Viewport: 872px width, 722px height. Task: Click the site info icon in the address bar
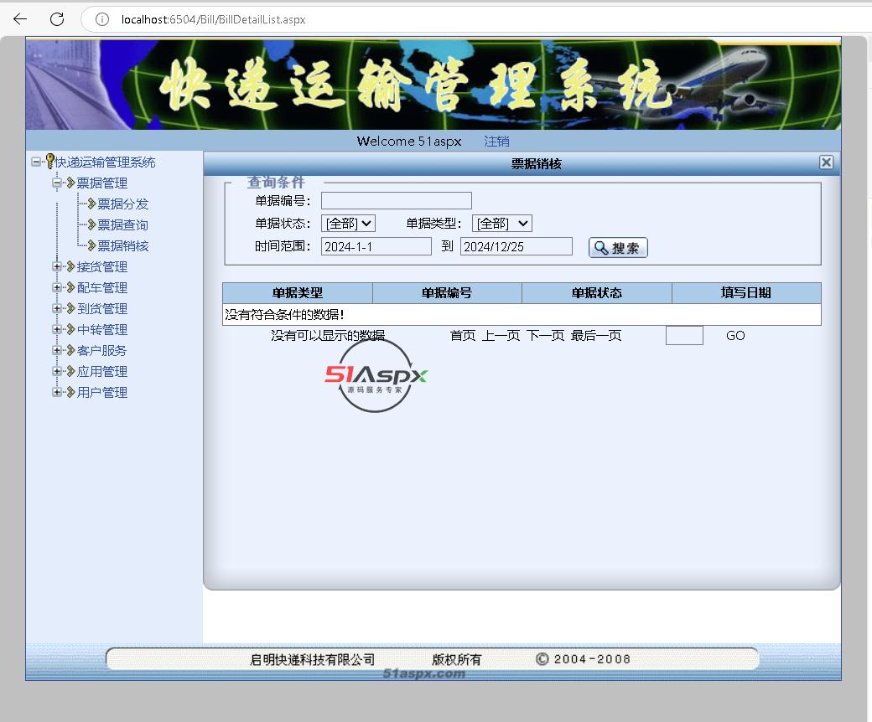click(101, 19)
